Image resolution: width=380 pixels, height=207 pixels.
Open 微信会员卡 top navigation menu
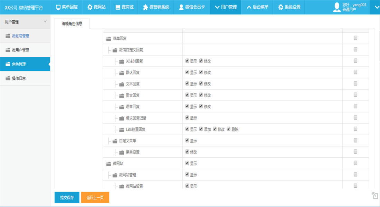click(192, 7)
